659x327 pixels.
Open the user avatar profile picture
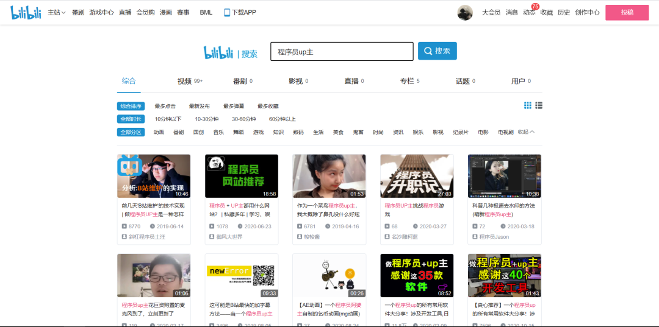(x=465, y=12)
